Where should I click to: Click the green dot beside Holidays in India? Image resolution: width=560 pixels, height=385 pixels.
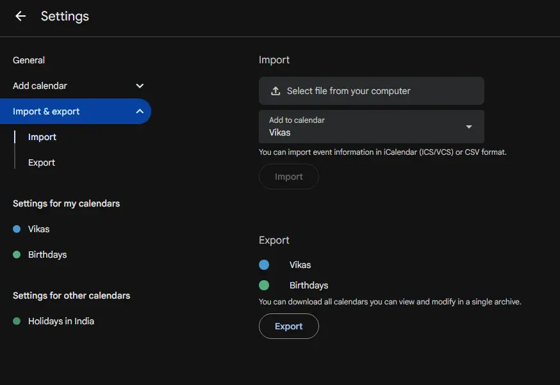15,320
